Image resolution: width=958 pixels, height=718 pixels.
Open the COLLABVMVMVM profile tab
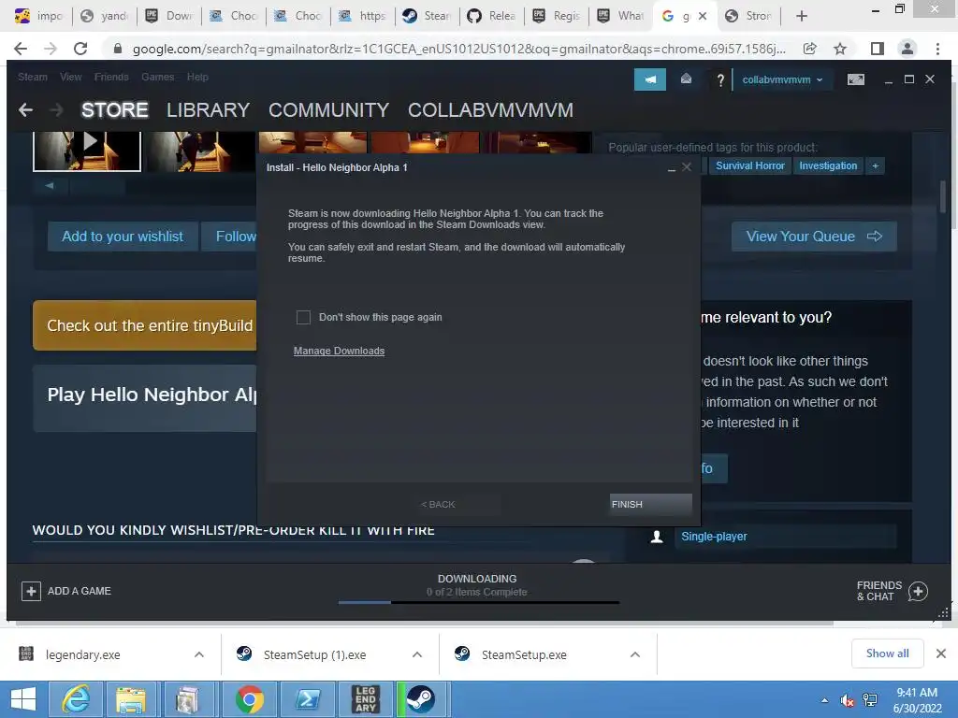click(x=490, y=110)
